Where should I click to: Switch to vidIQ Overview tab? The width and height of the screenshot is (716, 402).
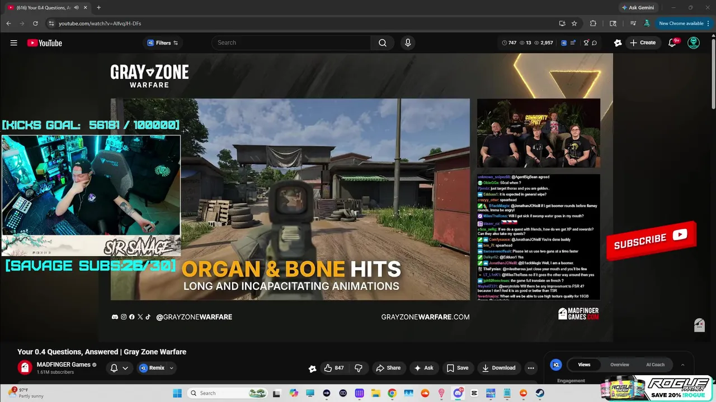(x=620, y=365)
